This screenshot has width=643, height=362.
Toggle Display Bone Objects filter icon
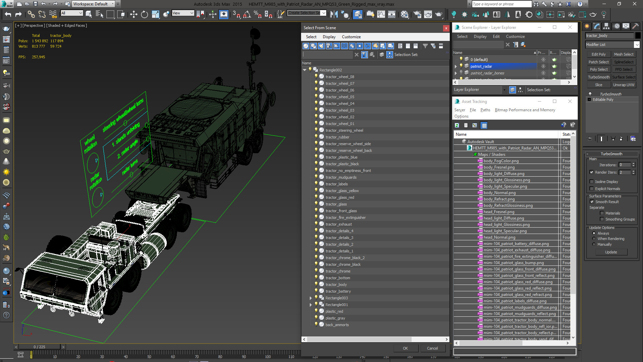(x=367, y=46)
